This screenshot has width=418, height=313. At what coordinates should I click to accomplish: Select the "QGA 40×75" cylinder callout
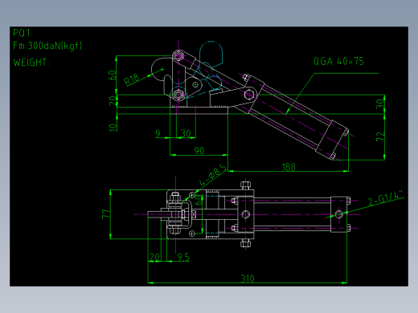[338, 61]
